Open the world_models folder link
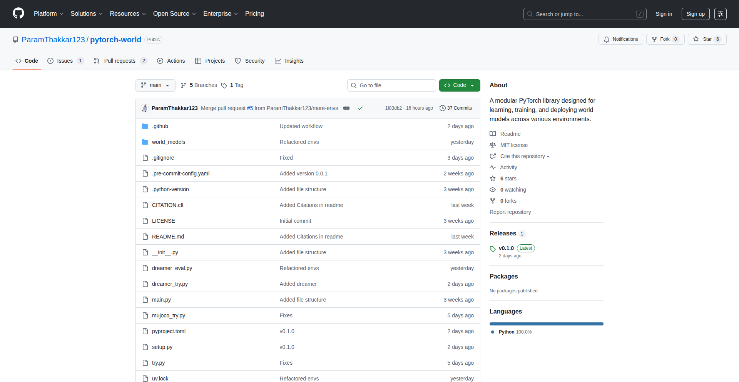This screenshot has height=382, width=739. 169,142
